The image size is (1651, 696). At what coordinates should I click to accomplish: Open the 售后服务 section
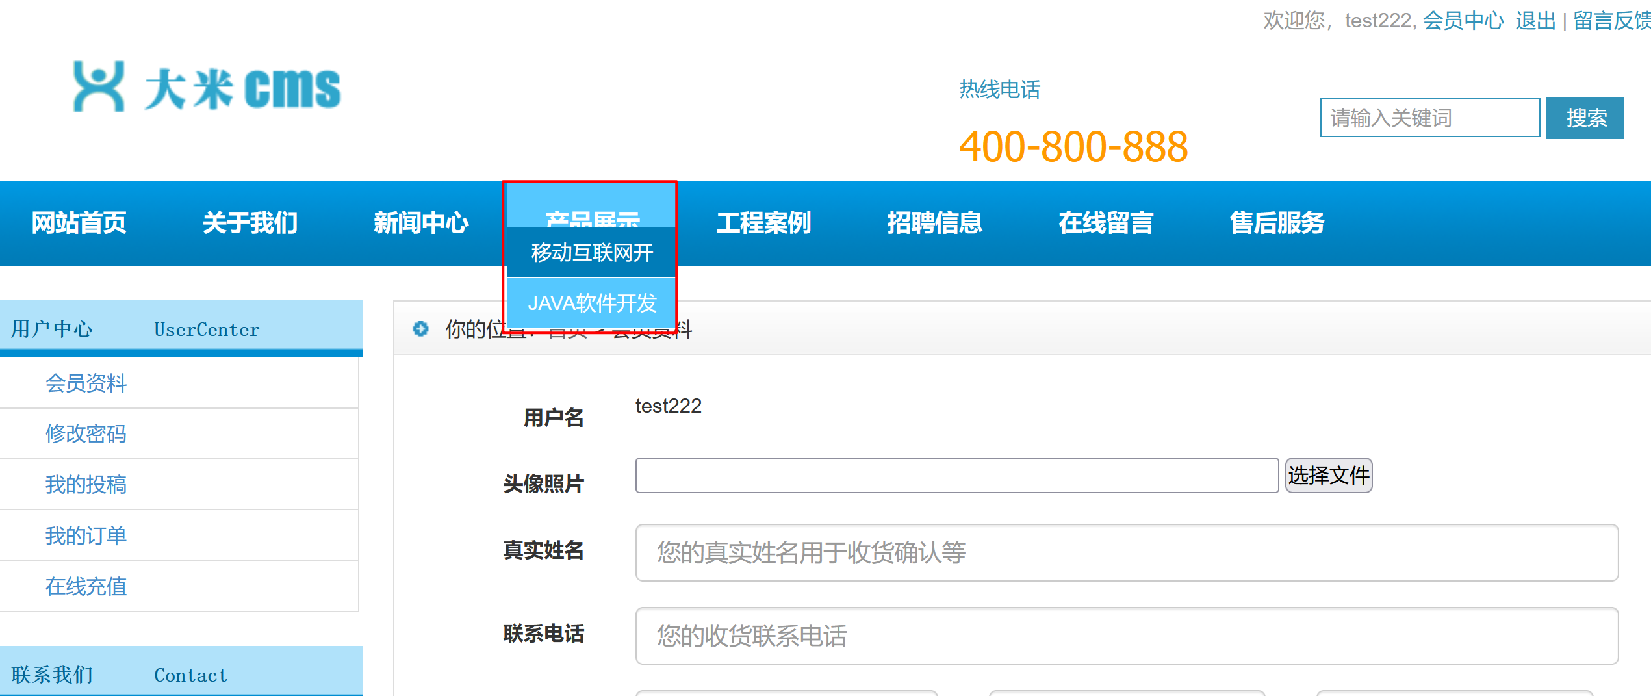coord(1277,222)
